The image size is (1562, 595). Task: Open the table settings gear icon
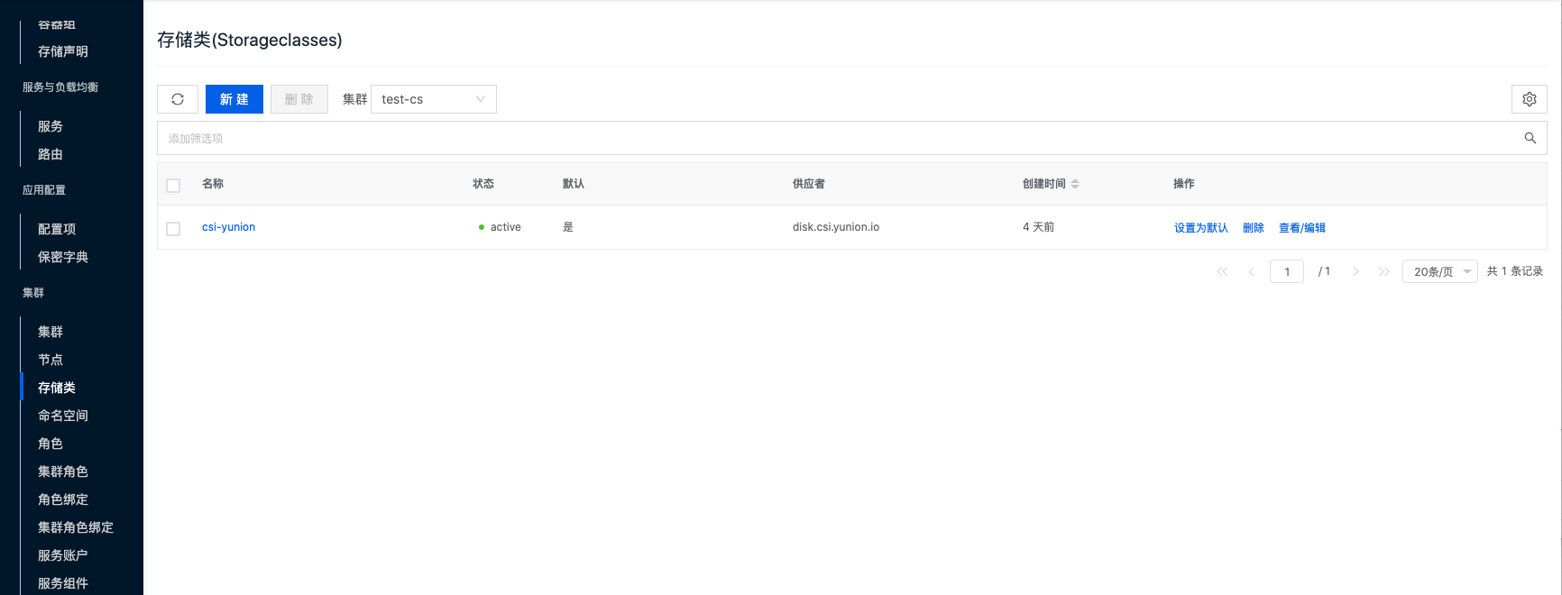click(1529, 99)
